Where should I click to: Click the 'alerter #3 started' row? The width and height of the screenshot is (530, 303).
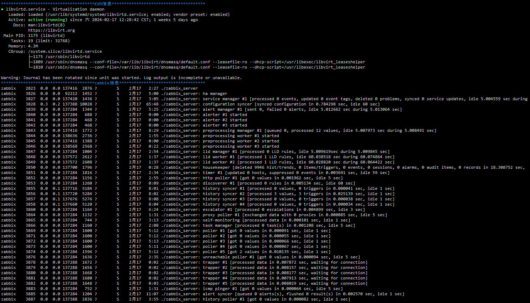pos(124,125)
